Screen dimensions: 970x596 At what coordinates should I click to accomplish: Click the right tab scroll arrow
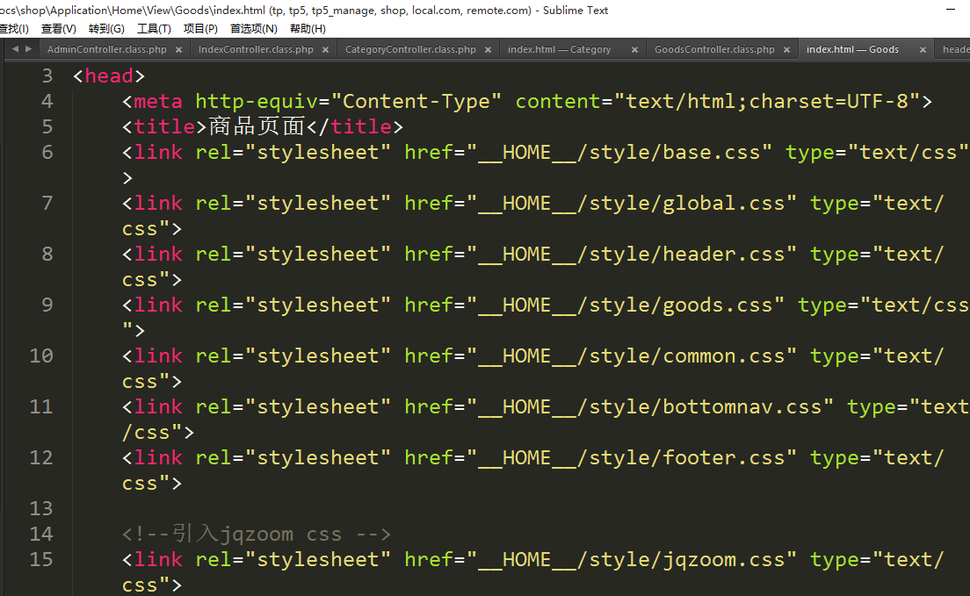coord(28,49)
